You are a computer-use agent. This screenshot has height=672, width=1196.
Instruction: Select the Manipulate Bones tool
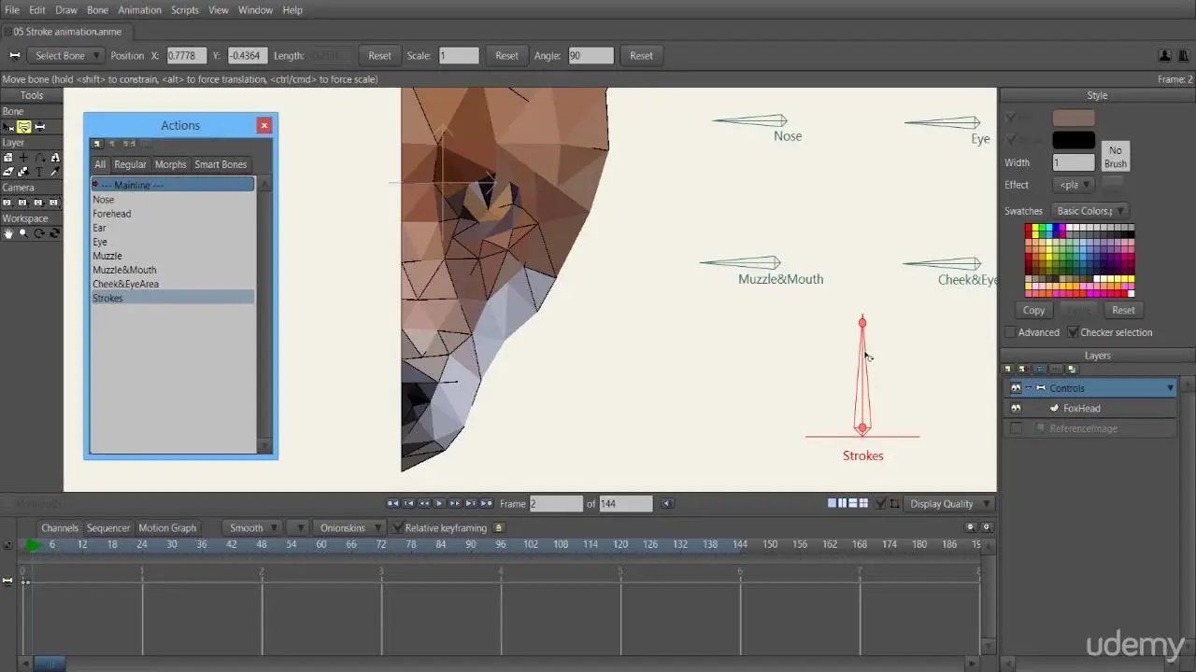[39, 127]
